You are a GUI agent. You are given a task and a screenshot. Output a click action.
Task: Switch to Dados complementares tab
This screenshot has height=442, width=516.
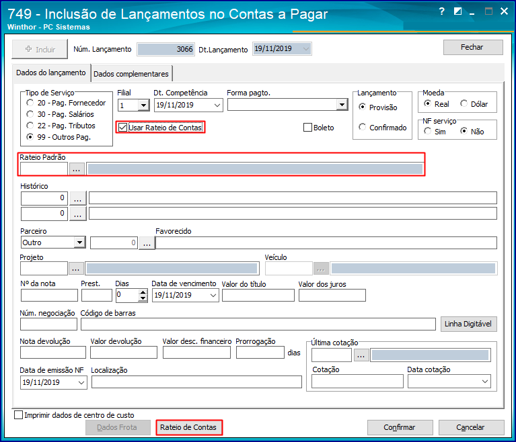coord(131,74)
